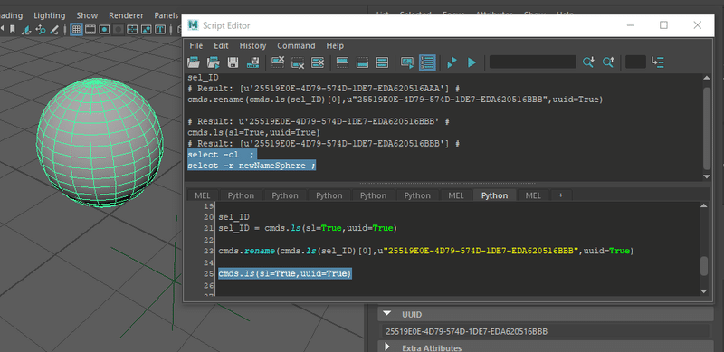Click the grease pencil icon

click(54, 30)
